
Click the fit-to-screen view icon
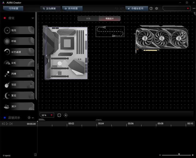pos(59,115)
